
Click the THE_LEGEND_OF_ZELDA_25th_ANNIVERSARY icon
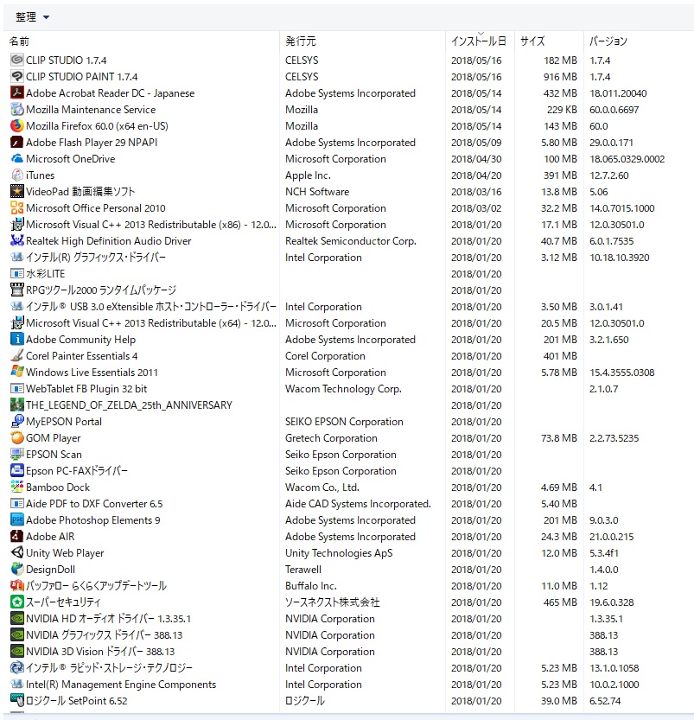pos(17,405)
